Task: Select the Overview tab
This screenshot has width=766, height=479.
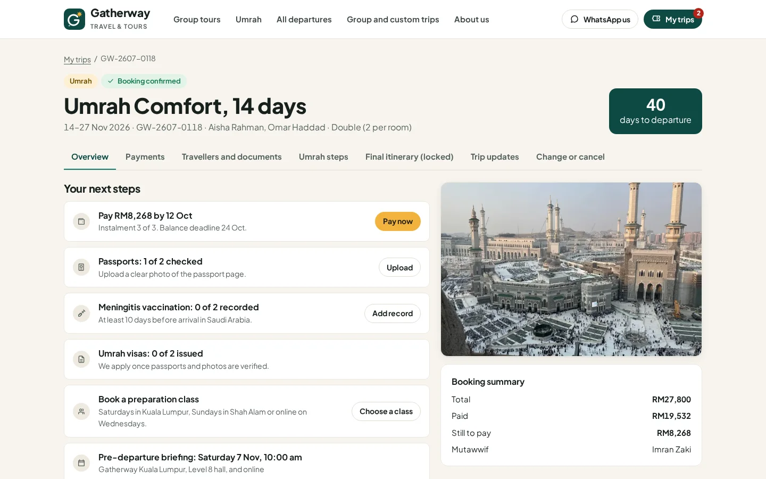Action: [x=90, y=156]
